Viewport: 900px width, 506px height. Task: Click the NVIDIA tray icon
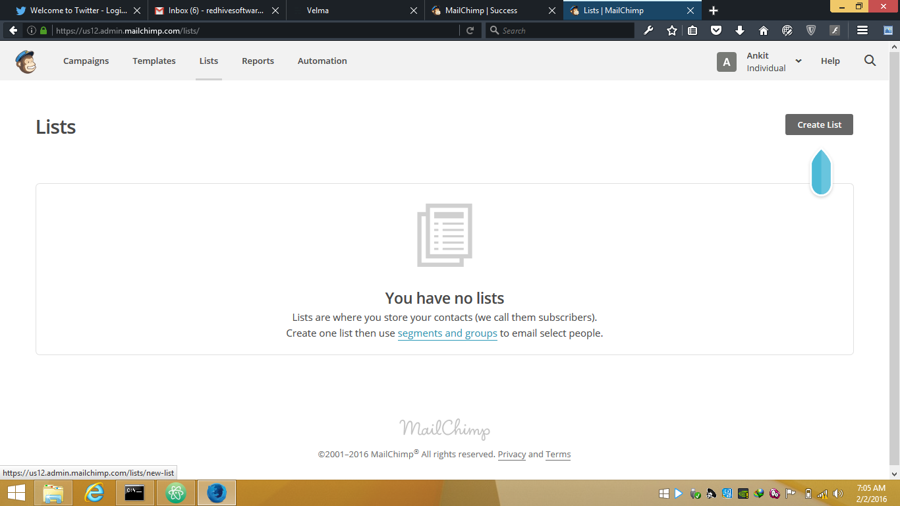tap(743, 493)
